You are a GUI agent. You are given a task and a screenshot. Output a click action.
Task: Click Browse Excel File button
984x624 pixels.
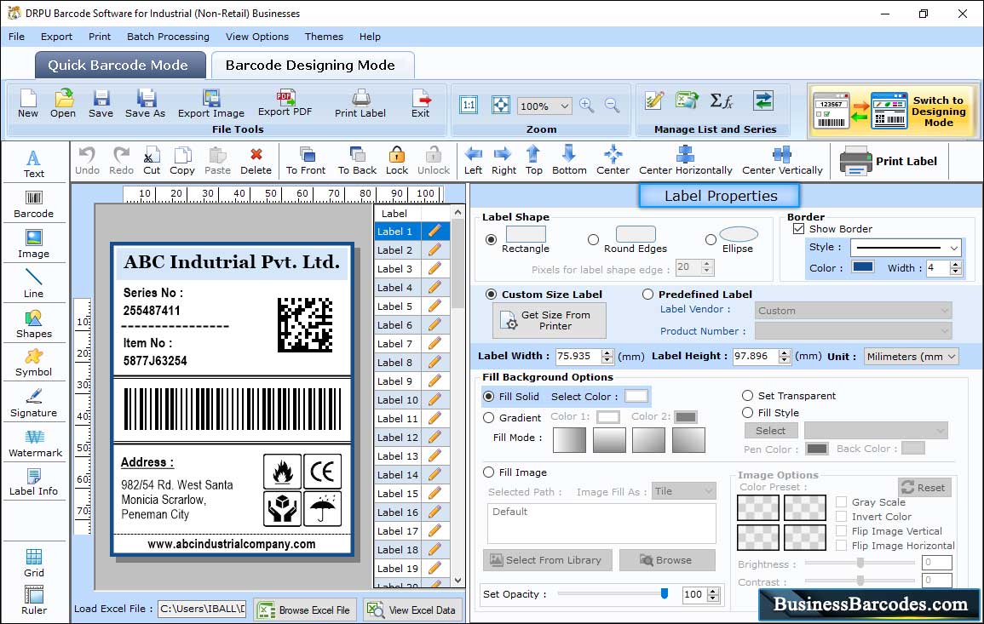pos(306,610)
